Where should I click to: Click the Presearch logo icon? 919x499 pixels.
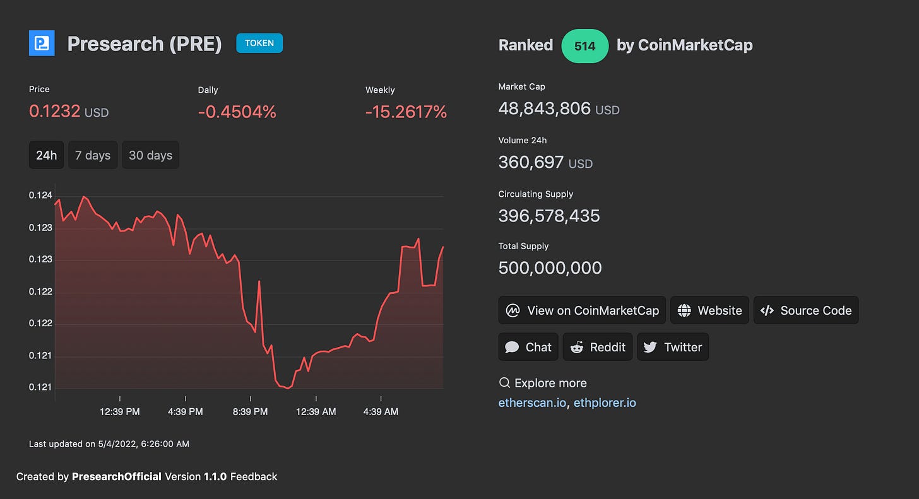pos(42,43)
